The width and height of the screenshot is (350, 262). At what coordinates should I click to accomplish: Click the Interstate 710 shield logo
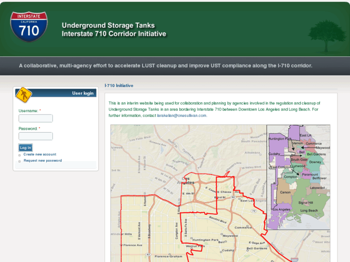[x=29, y=27]
